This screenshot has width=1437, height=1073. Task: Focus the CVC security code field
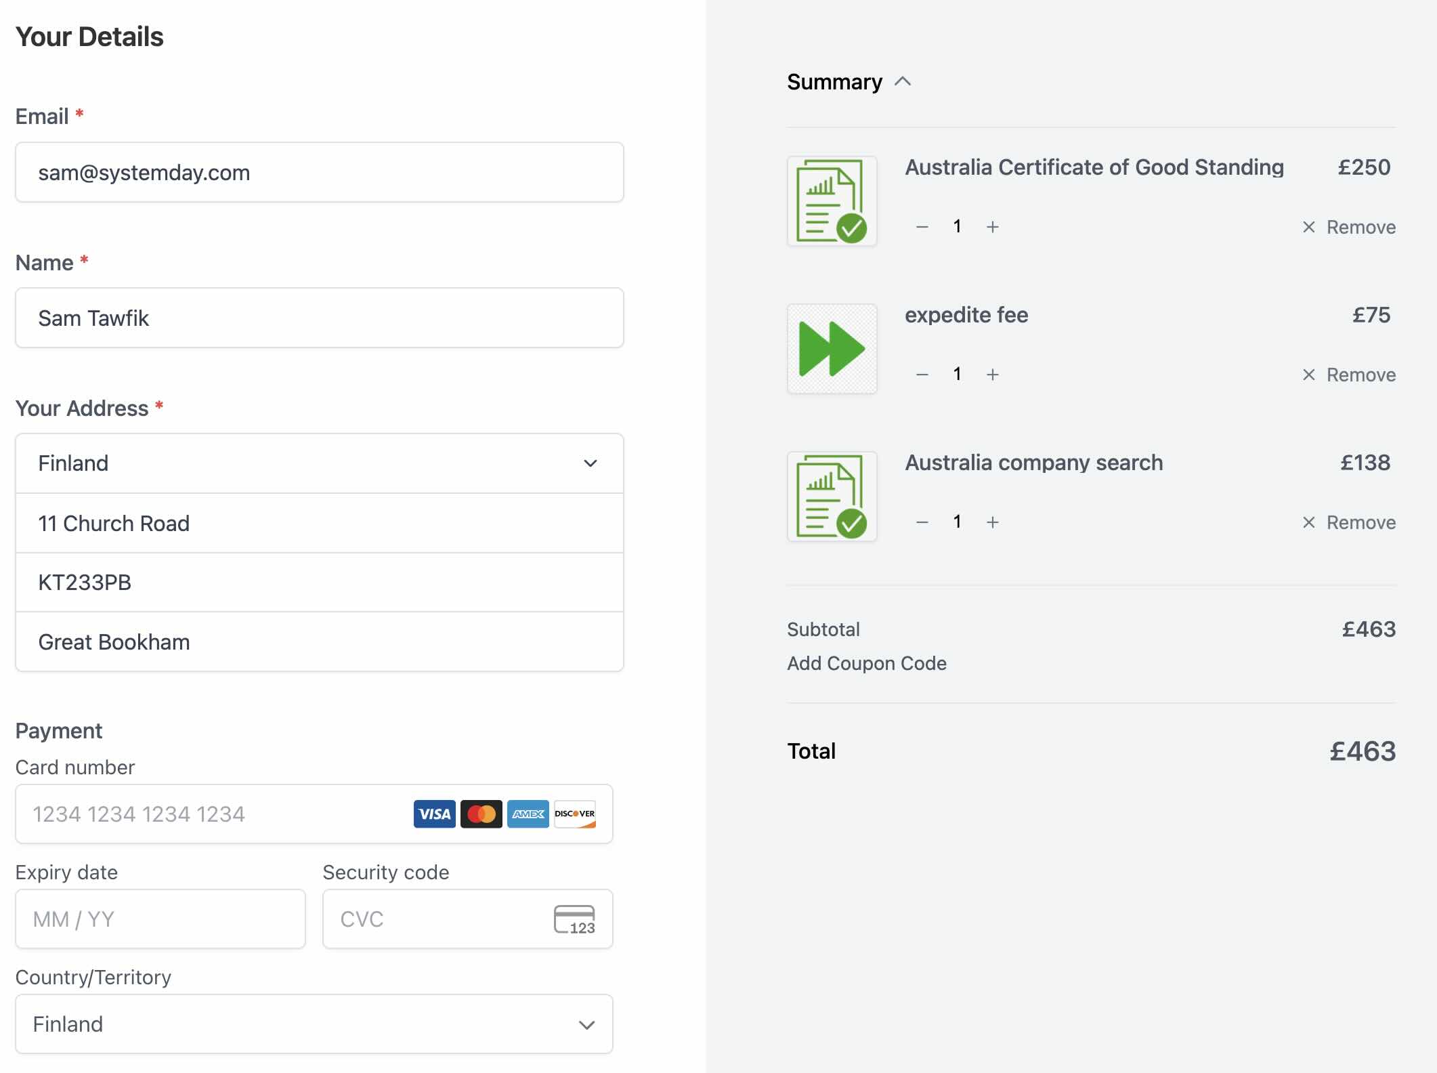pyautogui.click(x=468, y=919)
